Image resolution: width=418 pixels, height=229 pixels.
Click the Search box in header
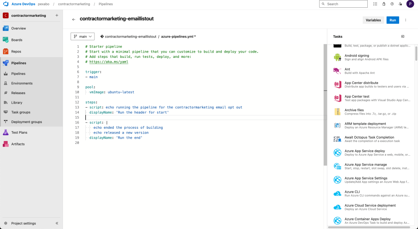[x=344, y=4]
